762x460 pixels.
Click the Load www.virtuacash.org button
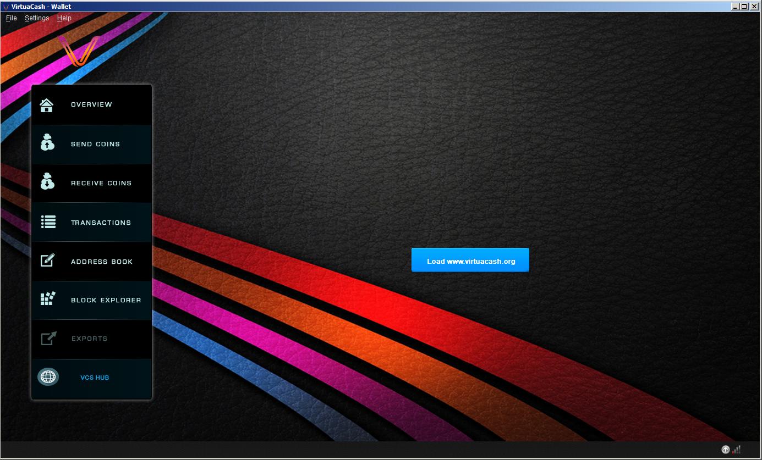tap(470, 260)
